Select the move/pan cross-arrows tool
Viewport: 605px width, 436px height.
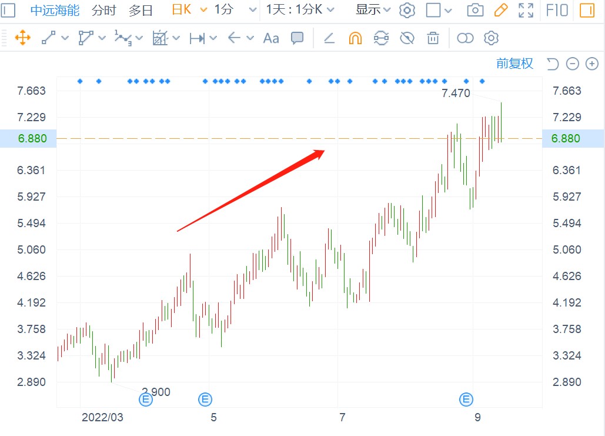point(23,38)
